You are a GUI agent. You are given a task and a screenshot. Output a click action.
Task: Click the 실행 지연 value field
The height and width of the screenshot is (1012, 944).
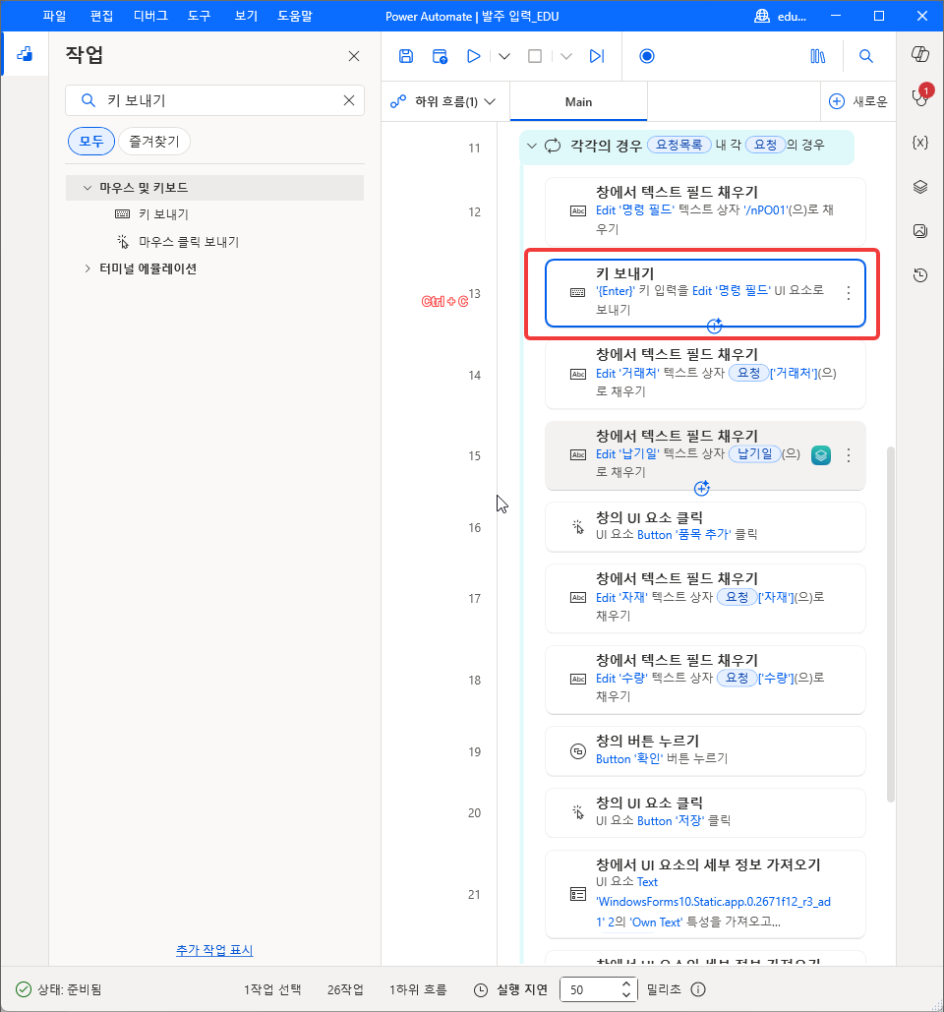pyautogui.click(x=590, y=989)
